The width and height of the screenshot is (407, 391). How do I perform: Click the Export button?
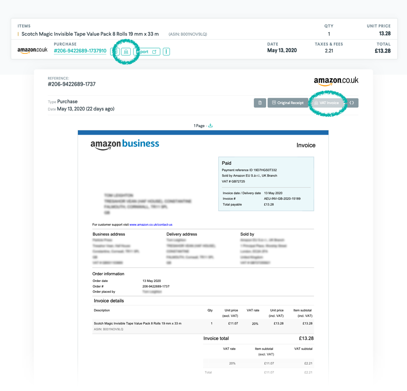pyautogui.click(x=147, y=52)
